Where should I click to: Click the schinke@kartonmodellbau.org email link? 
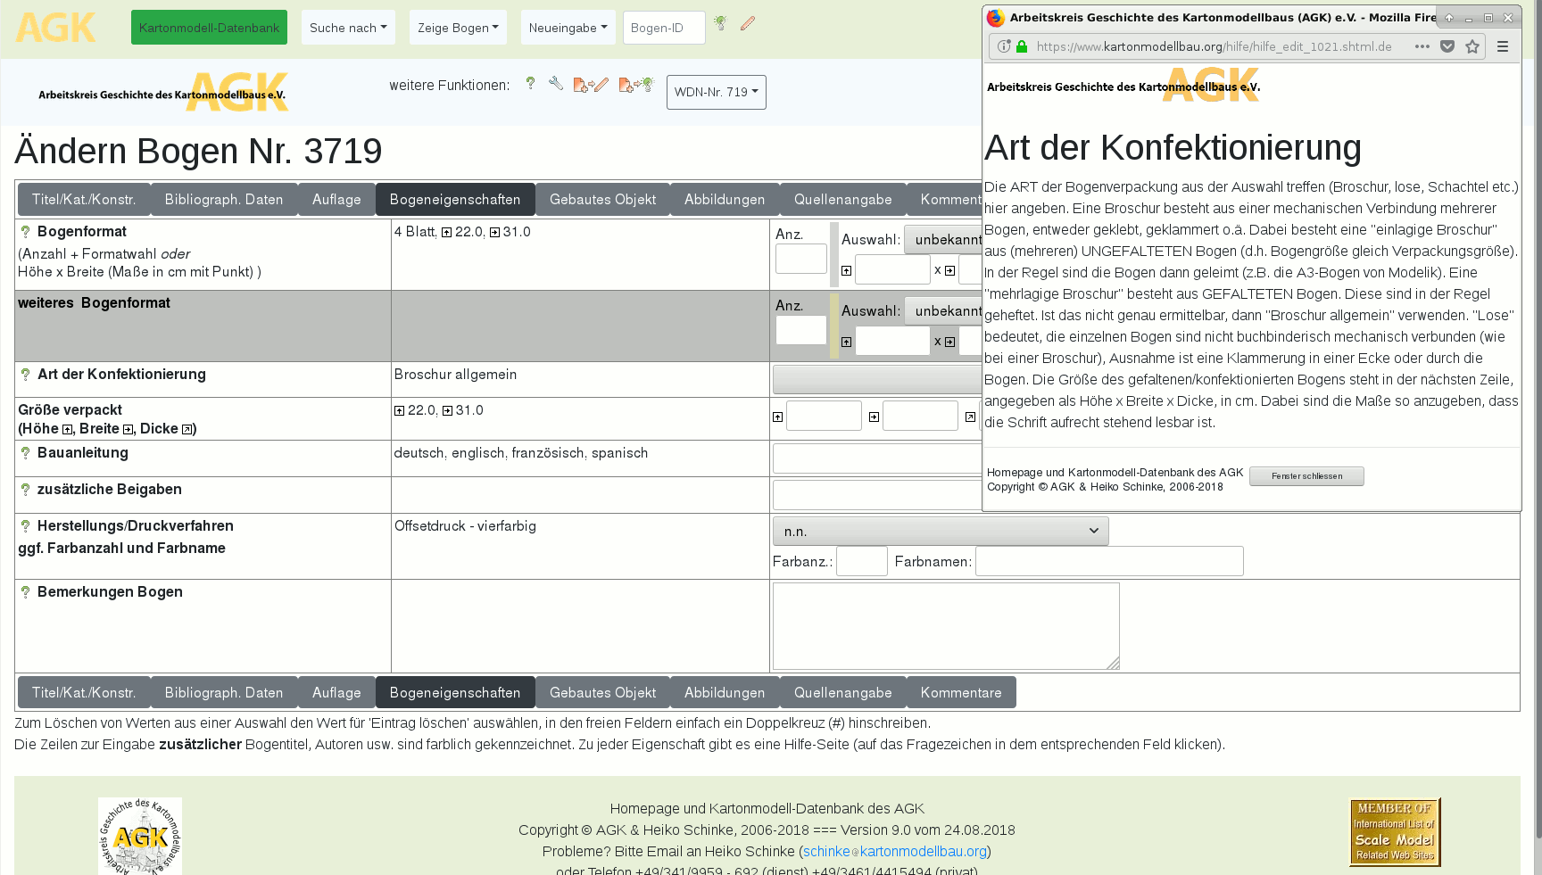pyautogui.click(x=895, y=852)
